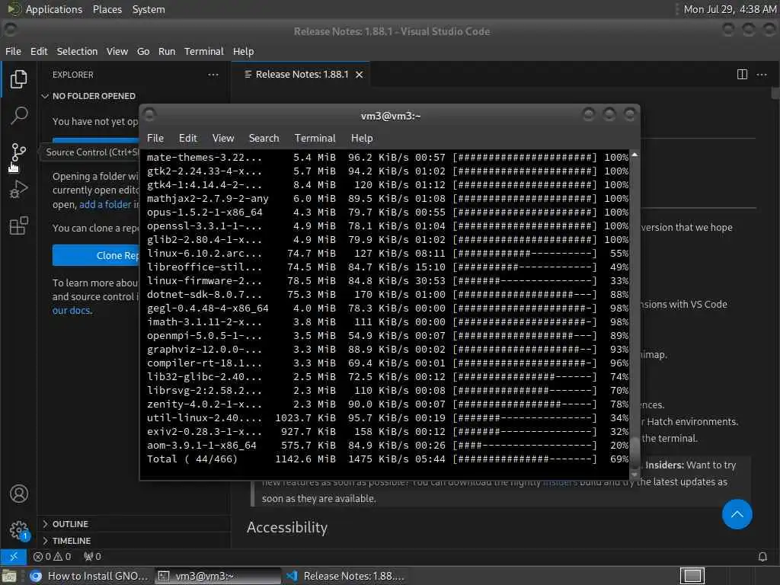Click the Accessibility heading in release notes
The image size is (780, 585).
click(287, 527)
